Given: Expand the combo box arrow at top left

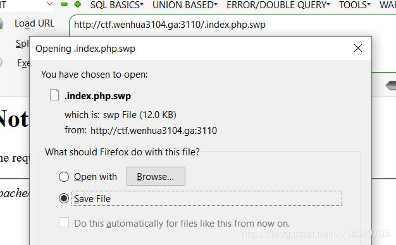Looking at the screenshot, I should click(50, 4).
